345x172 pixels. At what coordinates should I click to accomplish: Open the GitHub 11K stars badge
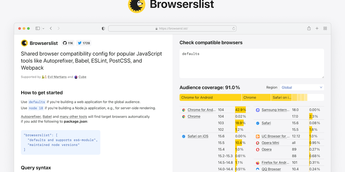(x=67, y=43)
